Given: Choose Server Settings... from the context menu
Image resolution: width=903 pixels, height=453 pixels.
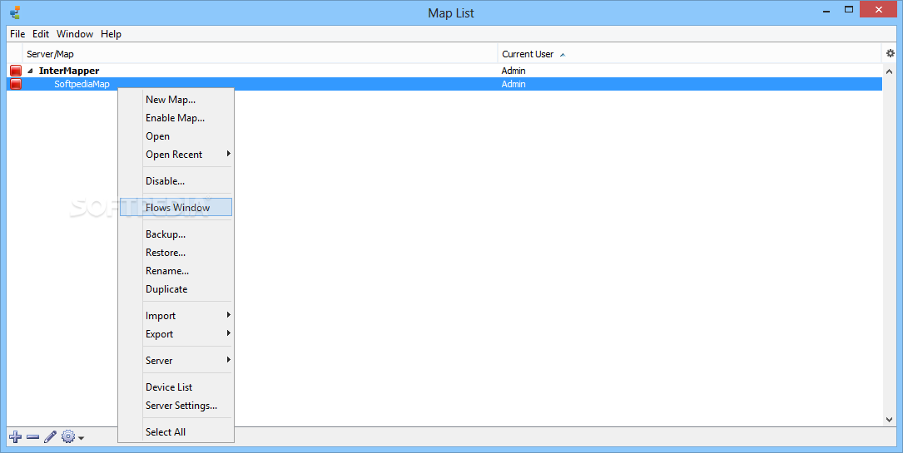Looking at the screenshot, I should [x=176, y=406].
